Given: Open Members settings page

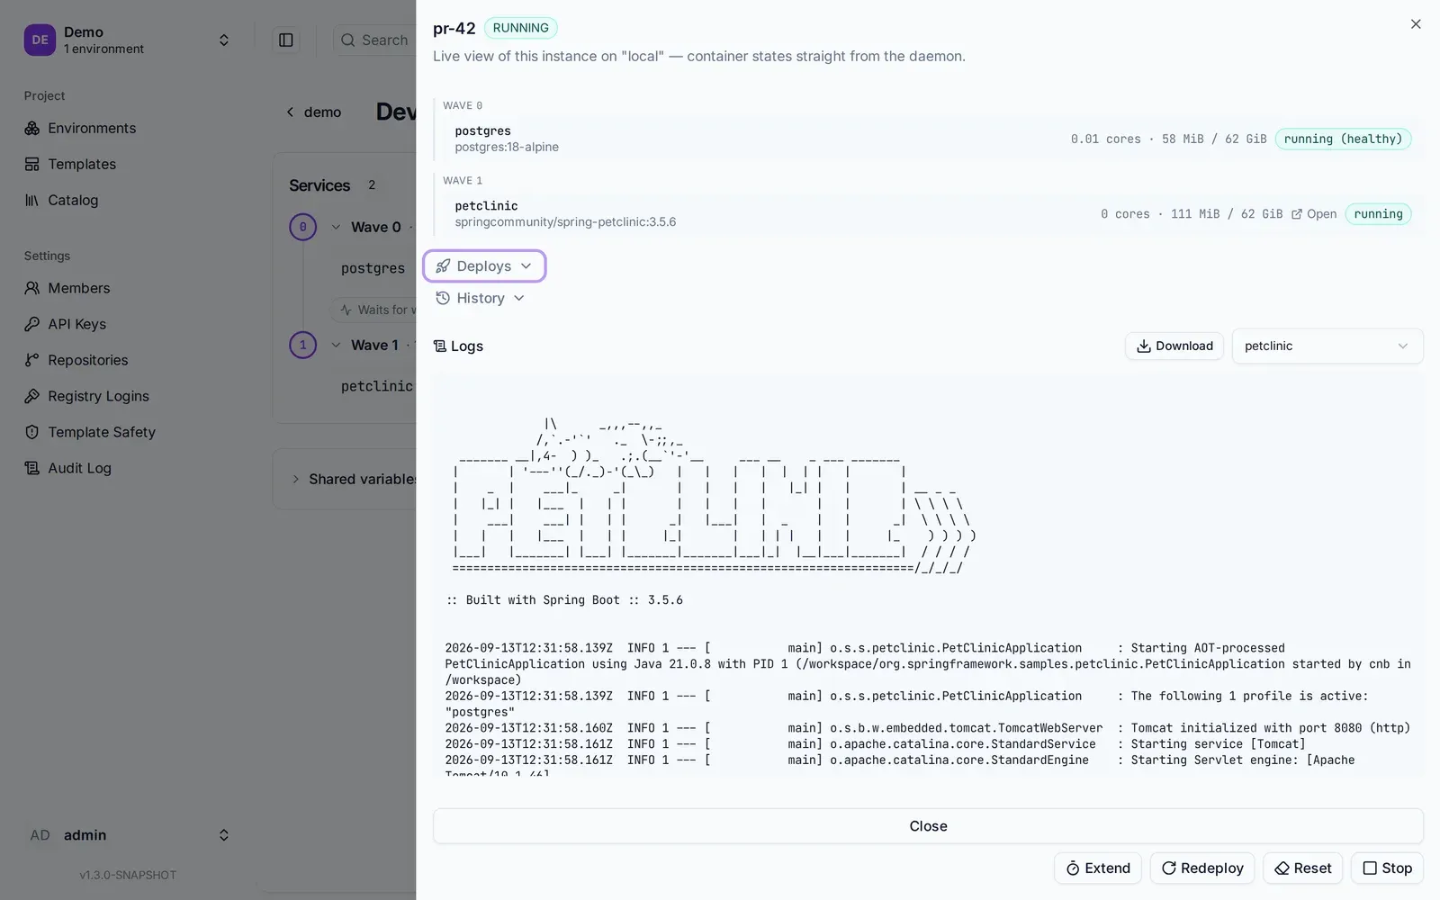Looking at the screenshot, I should pyautogui.click(x=79, y=288).
